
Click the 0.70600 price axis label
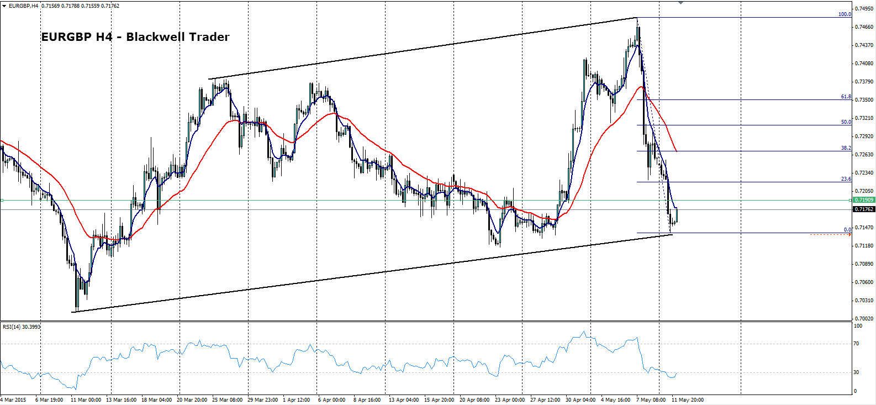tap(864, 282)
